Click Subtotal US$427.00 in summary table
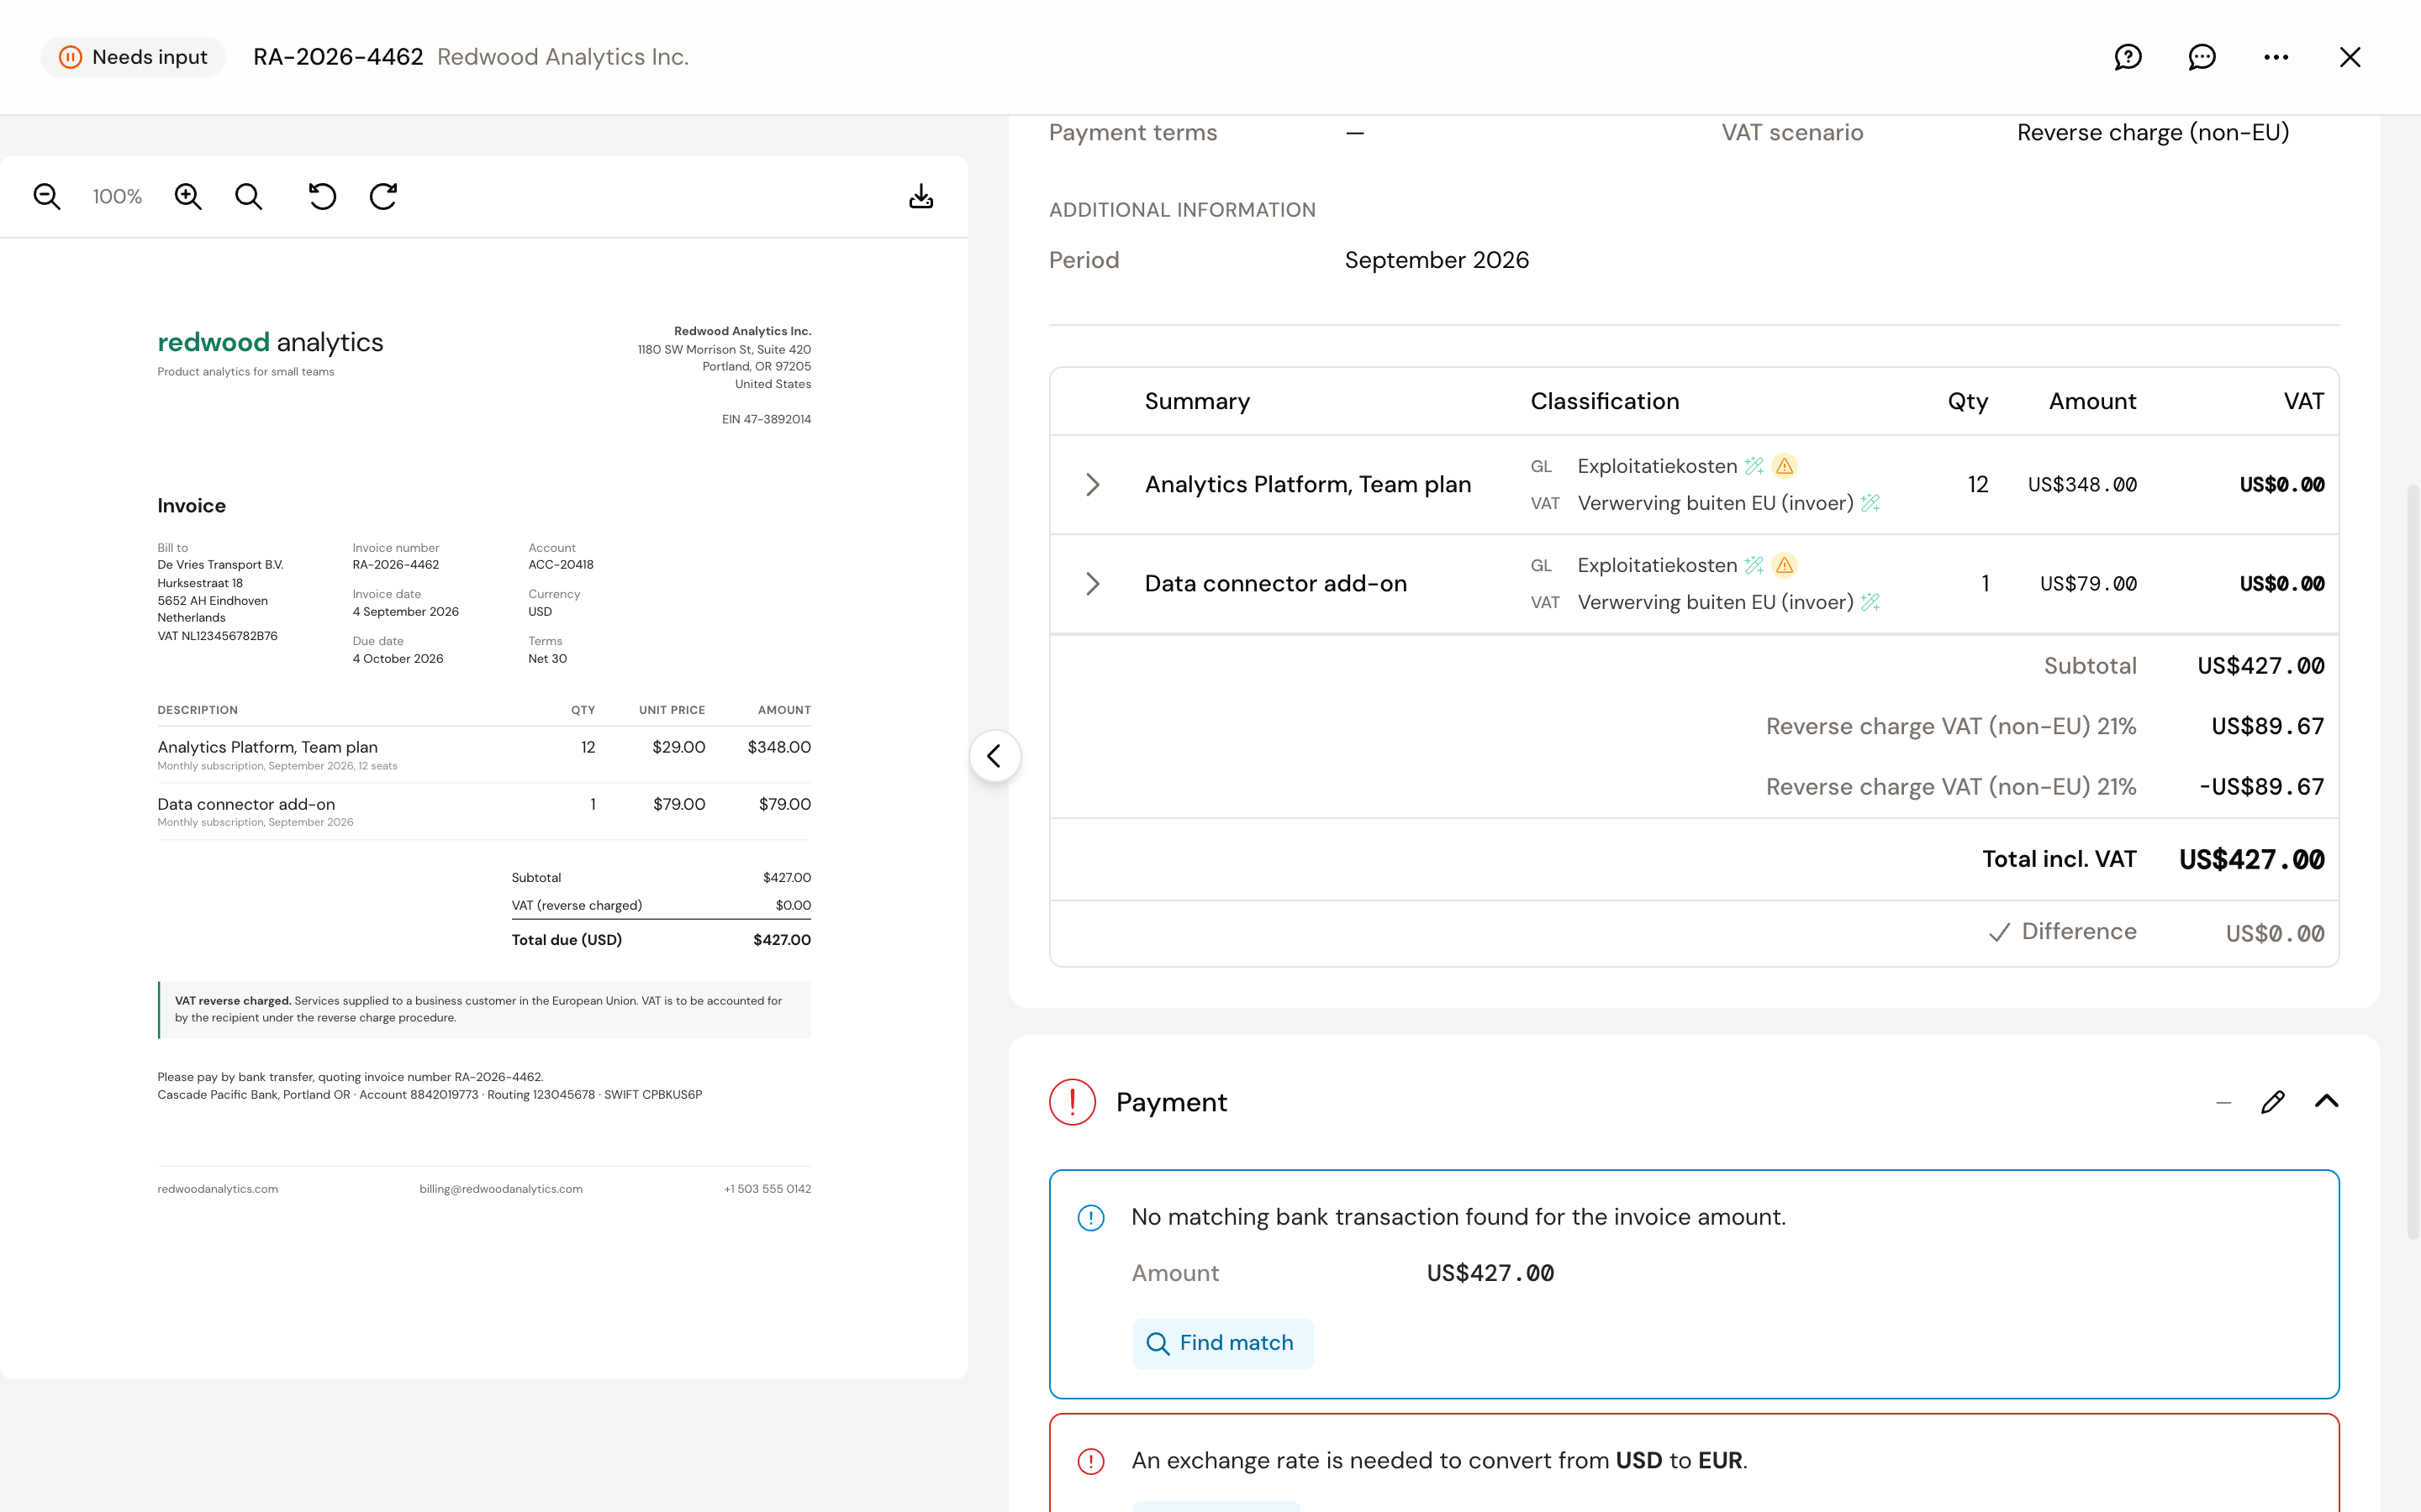The height and width of the screenshot is (1512, 2421). point(2260,666)
